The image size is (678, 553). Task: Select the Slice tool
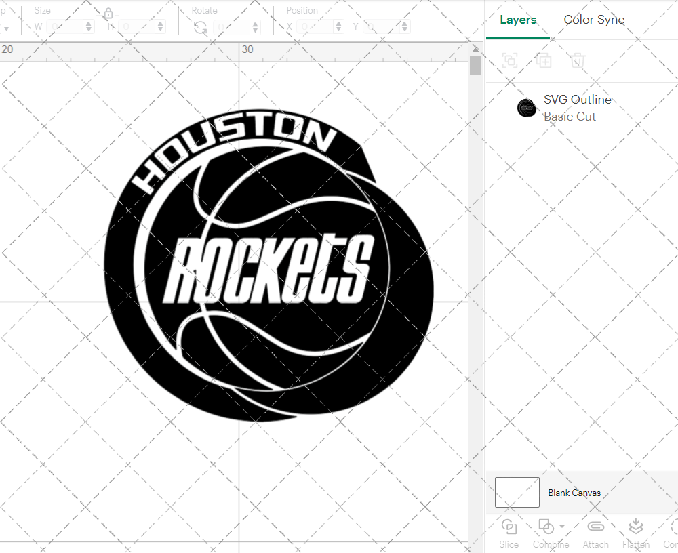click(509, 532)
